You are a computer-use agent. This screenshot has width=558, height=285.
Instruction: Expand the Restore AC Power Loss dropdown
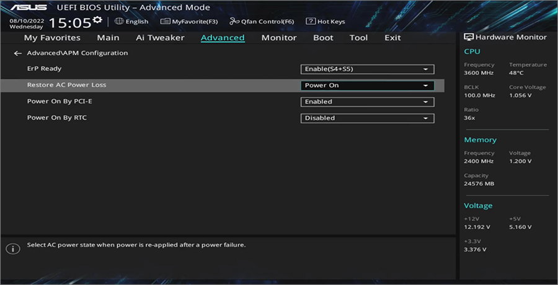click(x=367, y=85)
